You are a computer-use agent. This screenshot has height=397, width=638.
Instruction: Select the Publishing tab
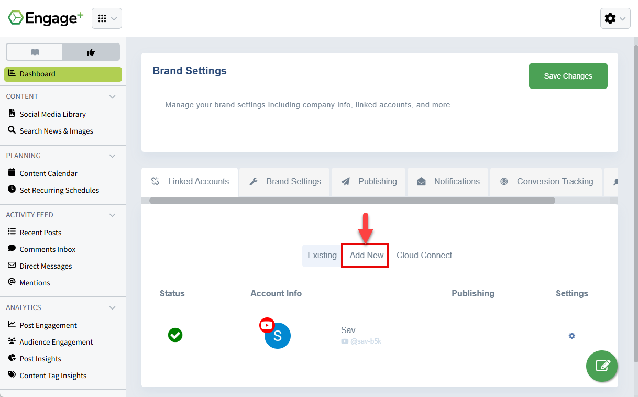click(369, 182)
